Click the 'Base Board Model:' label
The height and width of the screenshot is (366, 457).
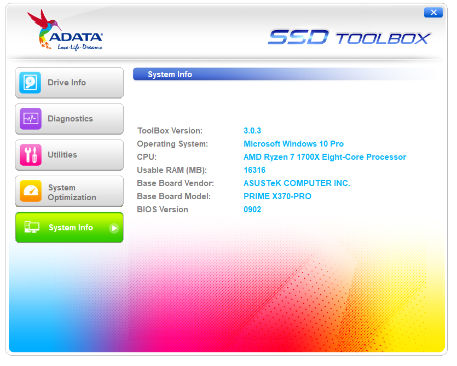tap(173, 196)
